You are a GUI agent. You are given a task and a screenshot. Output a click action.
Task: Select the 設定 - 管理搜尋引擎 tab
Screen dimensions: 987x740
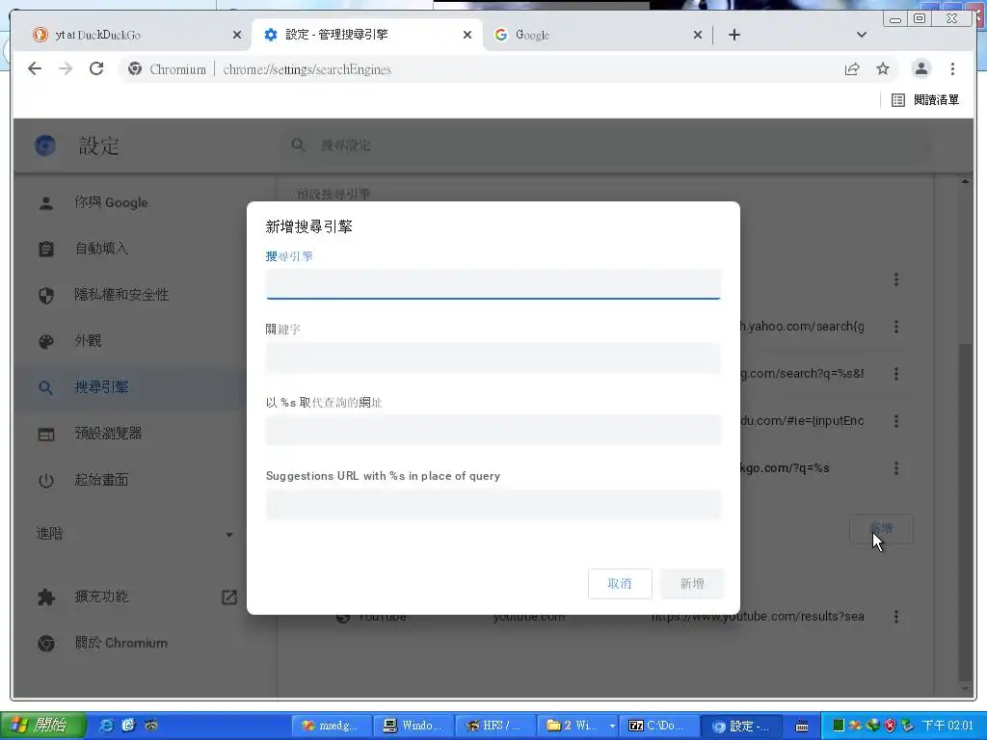click(x=367, y=35)
